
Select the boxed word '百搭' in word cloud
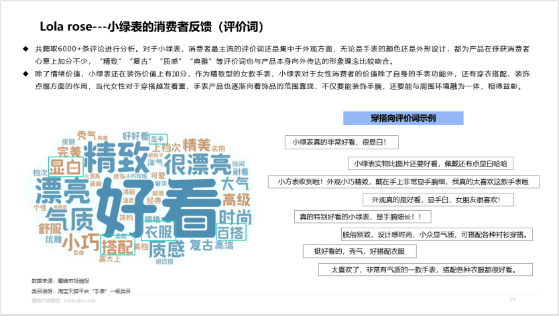tap(231, 232)
